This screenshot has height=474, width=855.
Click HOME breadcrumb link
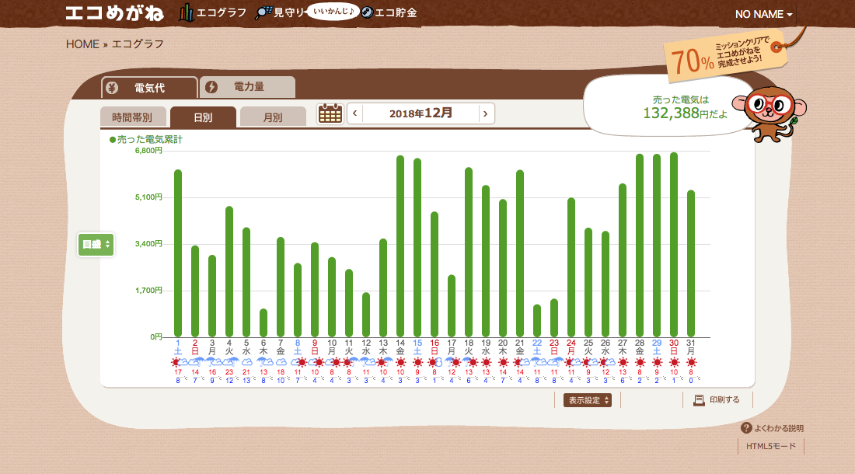point(82,44)
